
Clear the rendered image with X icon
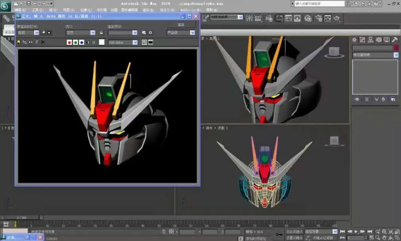[42, 42]
